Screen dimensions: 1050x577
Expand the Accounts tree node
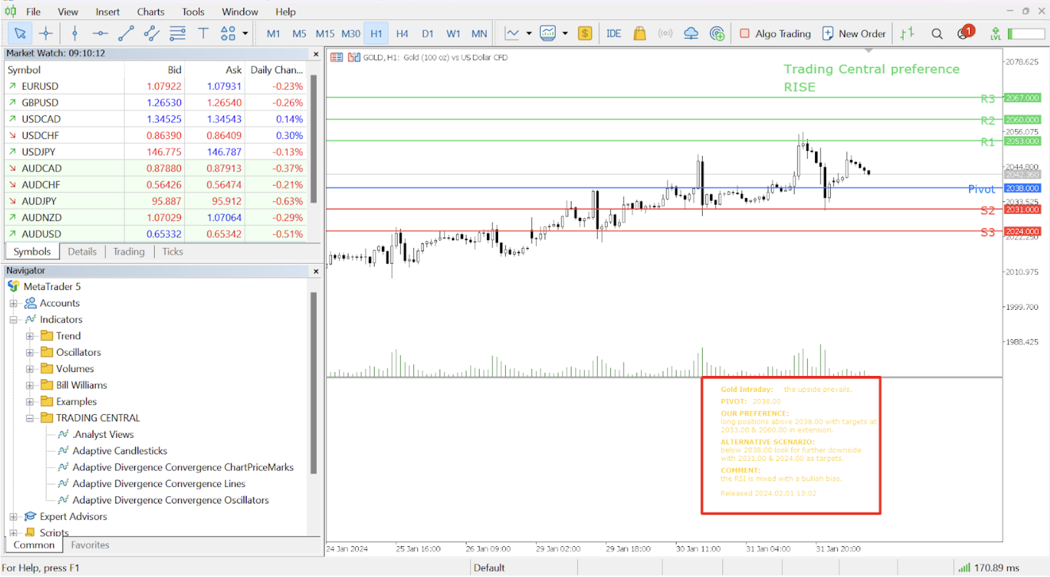click(x=13, y=303)
